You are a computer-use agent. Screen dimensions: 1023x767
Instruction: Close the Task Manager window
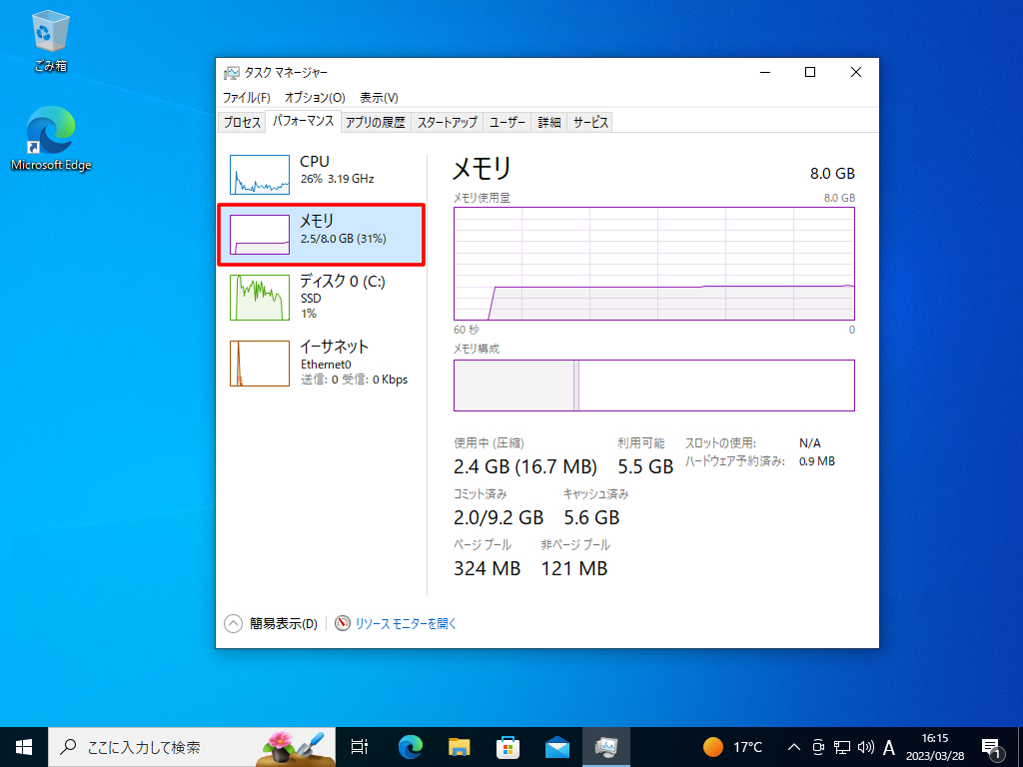(856, 72)
